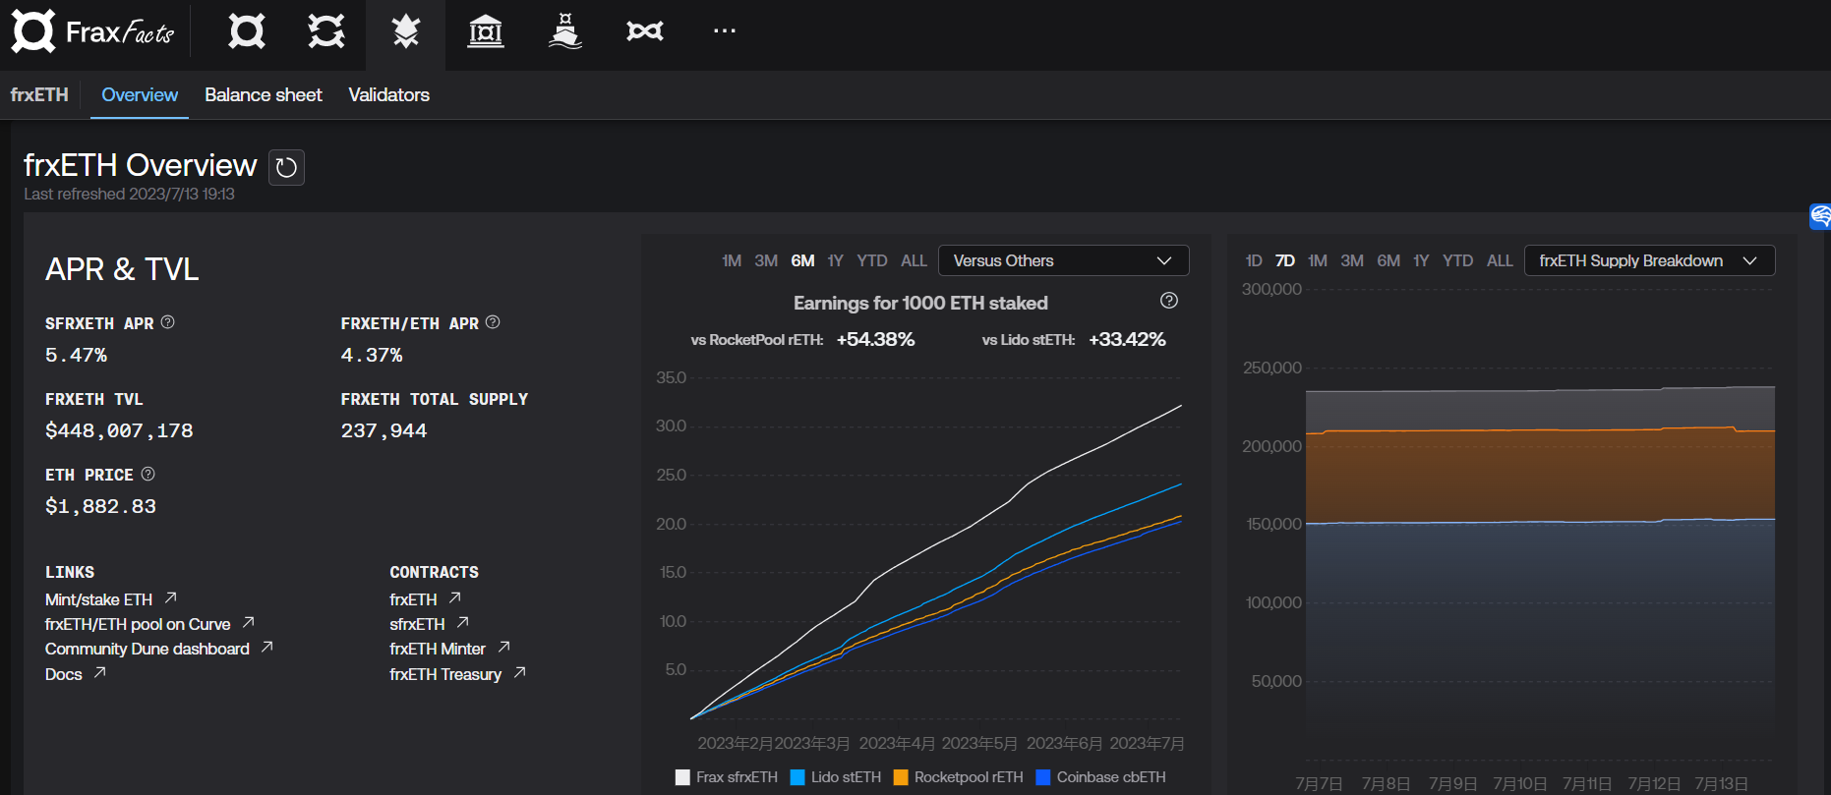This screenshot has width=1831, height=795.
Task: Expand the frxETH Supply Breakdown dropdown
Action: pyautogui.click(x=1648, y=260)
